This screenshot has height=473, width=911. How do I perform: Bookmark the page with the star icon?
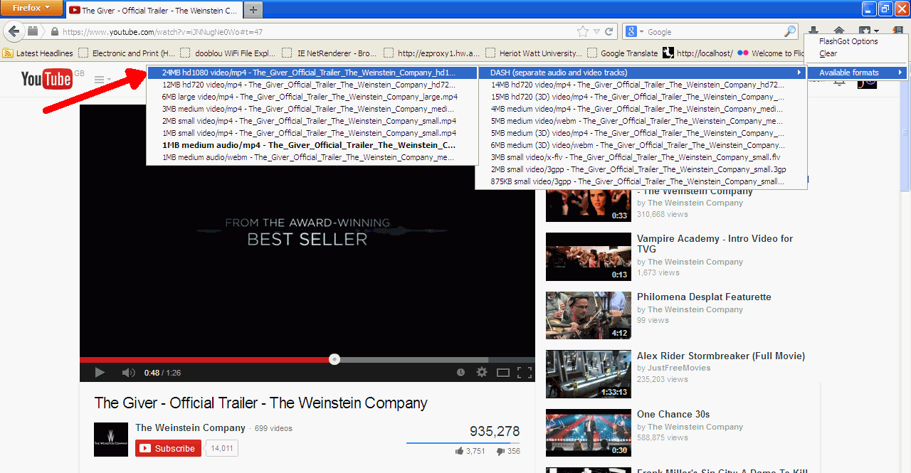pyautogui.click(x=583, y=31)
